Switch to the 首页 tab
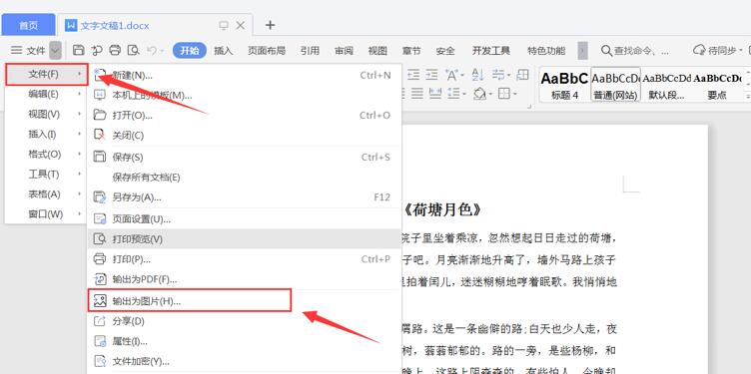 click(28, 25)
